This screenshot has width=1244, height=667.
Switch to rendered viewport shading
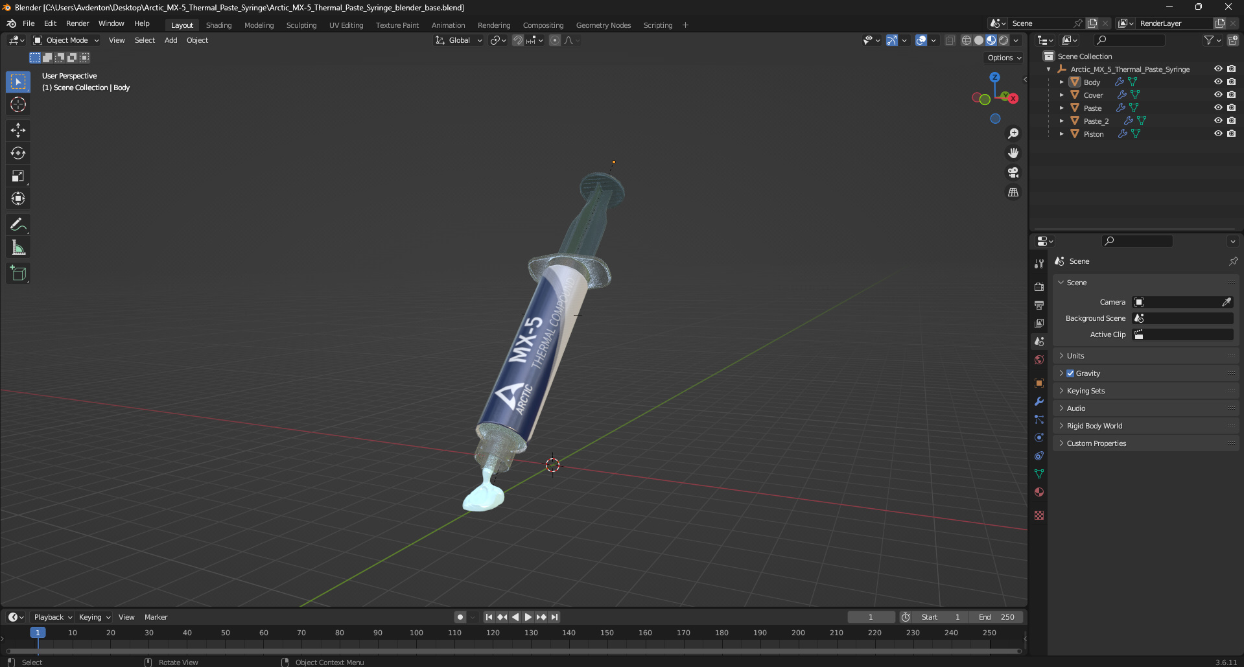(x=1003, y=40)
